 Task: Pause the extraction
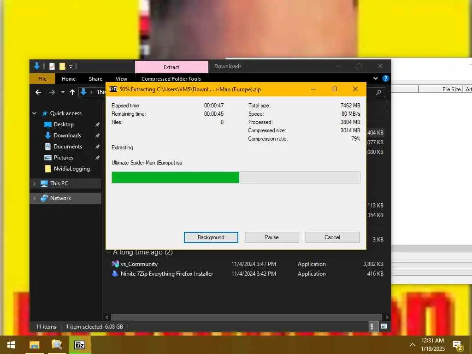coord(271,237)
